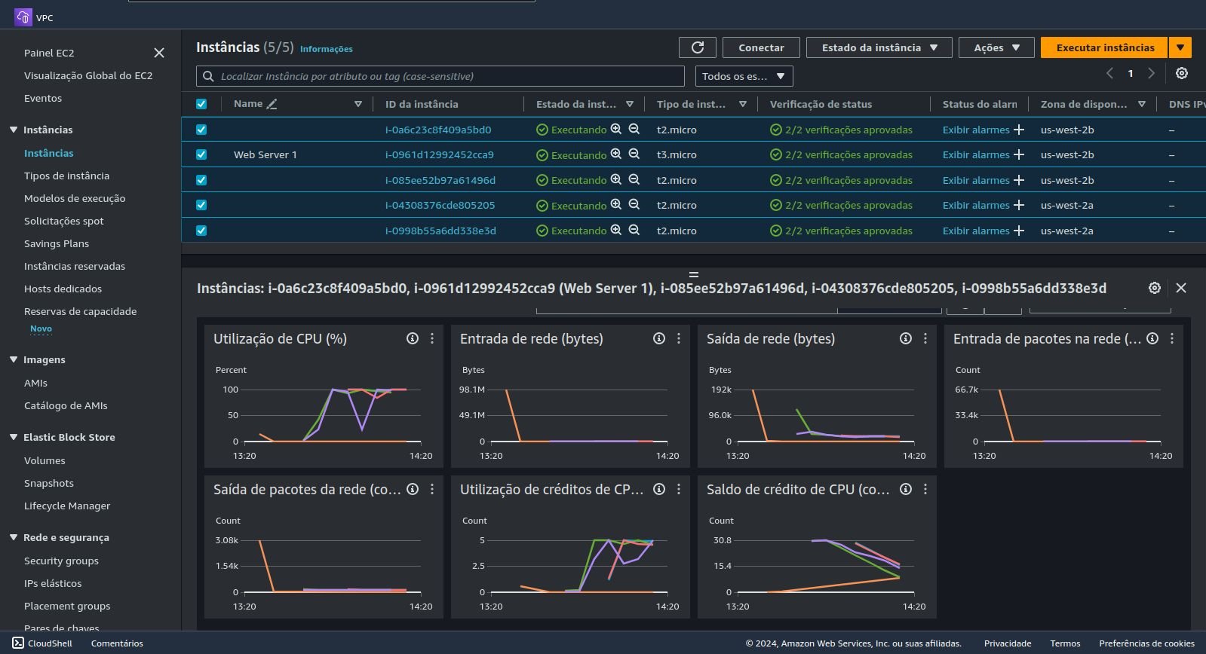Viewport: 1206px width, 654px height.
Task: Collapse the Rede e segurança section
Action: pos(14,537)
